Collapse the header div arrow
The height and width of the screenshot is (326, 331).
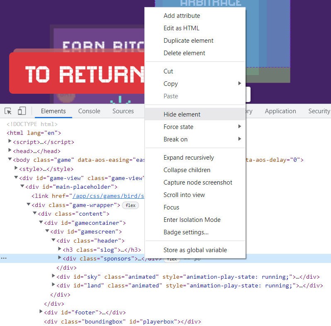tap(54, 240)
